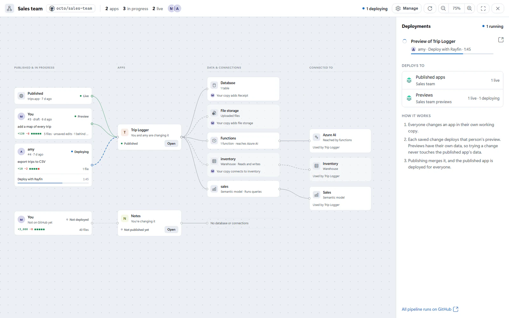
Task: Click the 'Published' status on Trip Logger card
Action: coord(129,143)
